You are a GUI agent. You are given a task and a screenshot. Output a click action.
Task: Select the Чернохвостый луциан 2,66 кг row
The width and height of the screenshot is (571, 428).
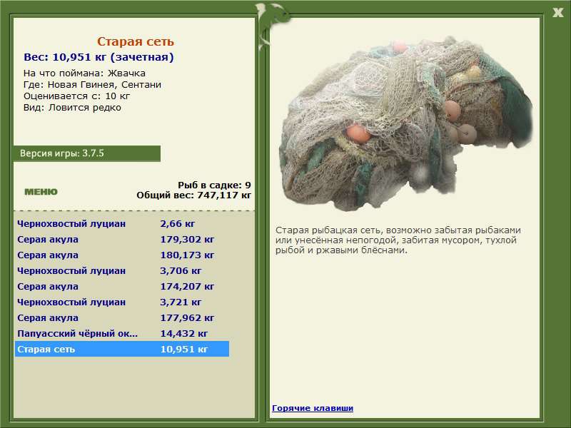point(122,224)
